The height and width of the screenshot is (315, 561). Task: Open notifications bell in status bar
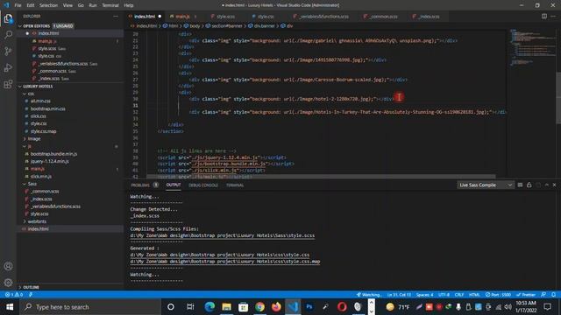coord(553,295)
